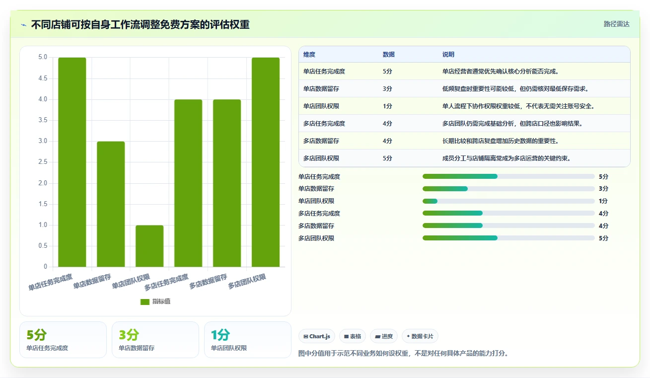Click the description 成员分工与店铺隔离常成为多店运营的关键约束
This screenshot has height=378, width=650.
pos(507,158)
